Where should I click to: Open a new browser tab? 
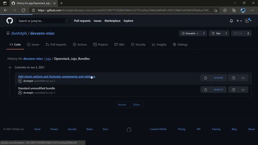pyautogui.click(x=61, y=3)
